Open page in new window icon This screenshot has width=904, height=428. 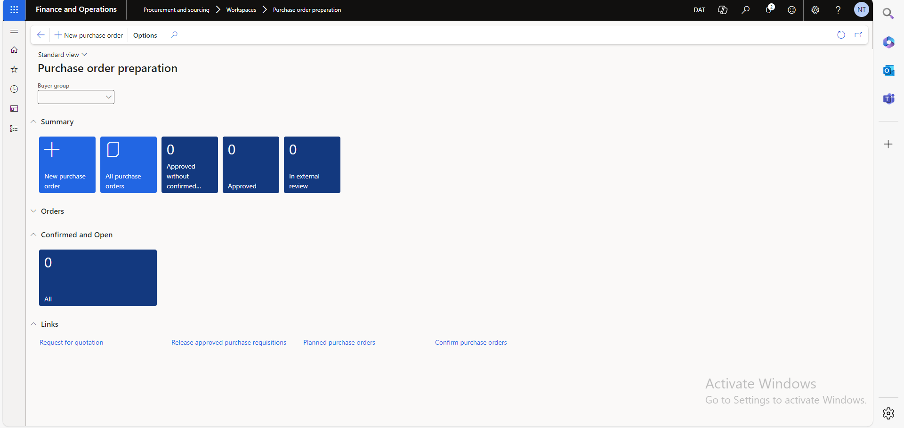coord(858,35)
